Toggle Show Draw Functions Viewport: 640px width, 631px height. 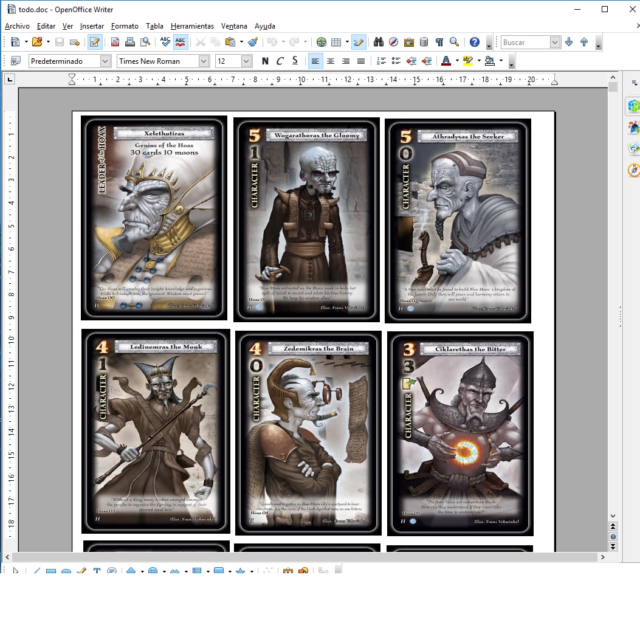(359, 42)
